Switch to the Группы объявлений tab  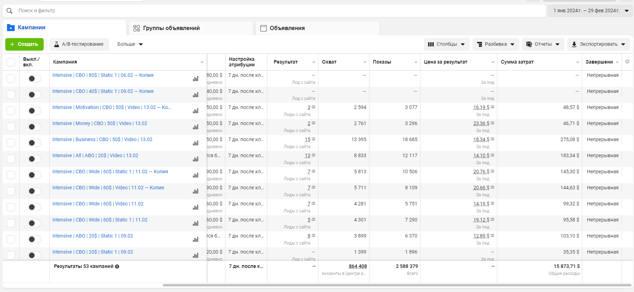click(191, 28)
